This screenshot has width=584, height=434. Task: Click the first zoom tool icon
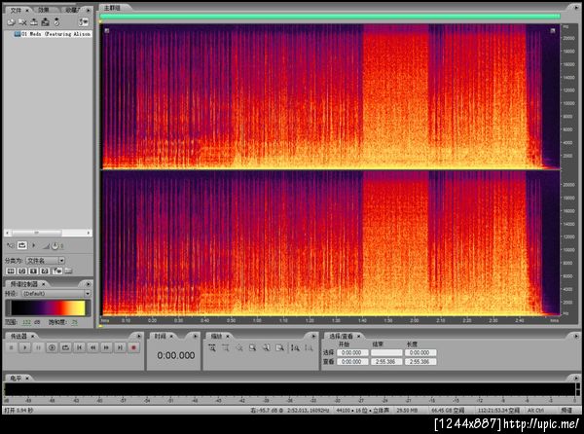(214, 346)
